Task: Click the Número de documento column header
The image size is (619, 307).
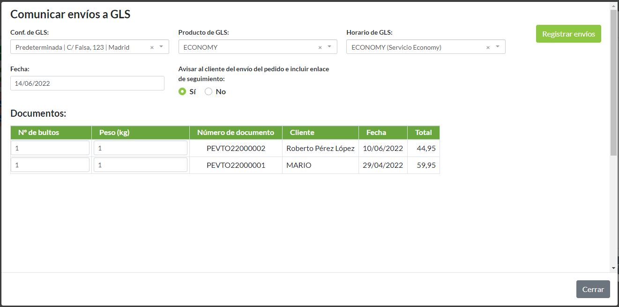Action: (x=236, y=133)
